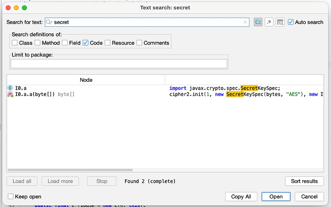Screen dimensions: 331x207
Task: Enable searching in Comments
Action: pos(139,43)
